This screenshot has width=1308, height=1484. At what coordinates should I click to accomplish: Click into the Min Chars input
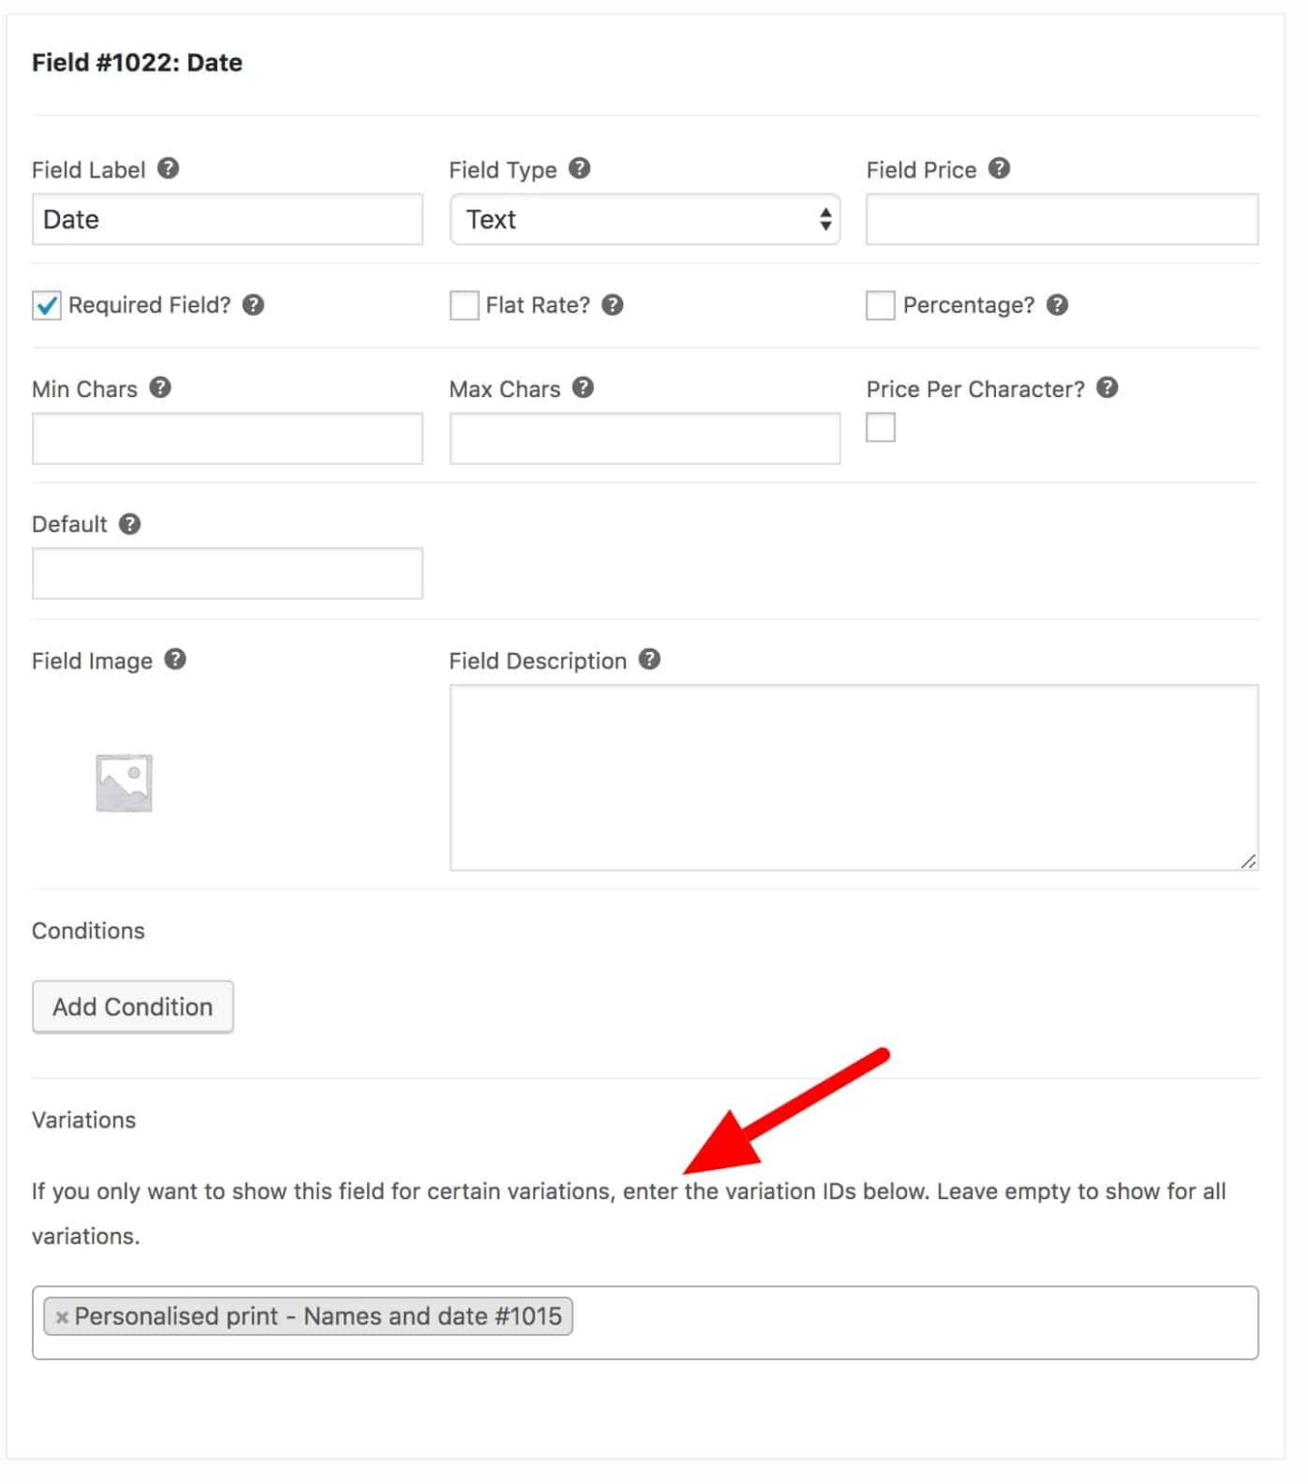tap(228, 439)
